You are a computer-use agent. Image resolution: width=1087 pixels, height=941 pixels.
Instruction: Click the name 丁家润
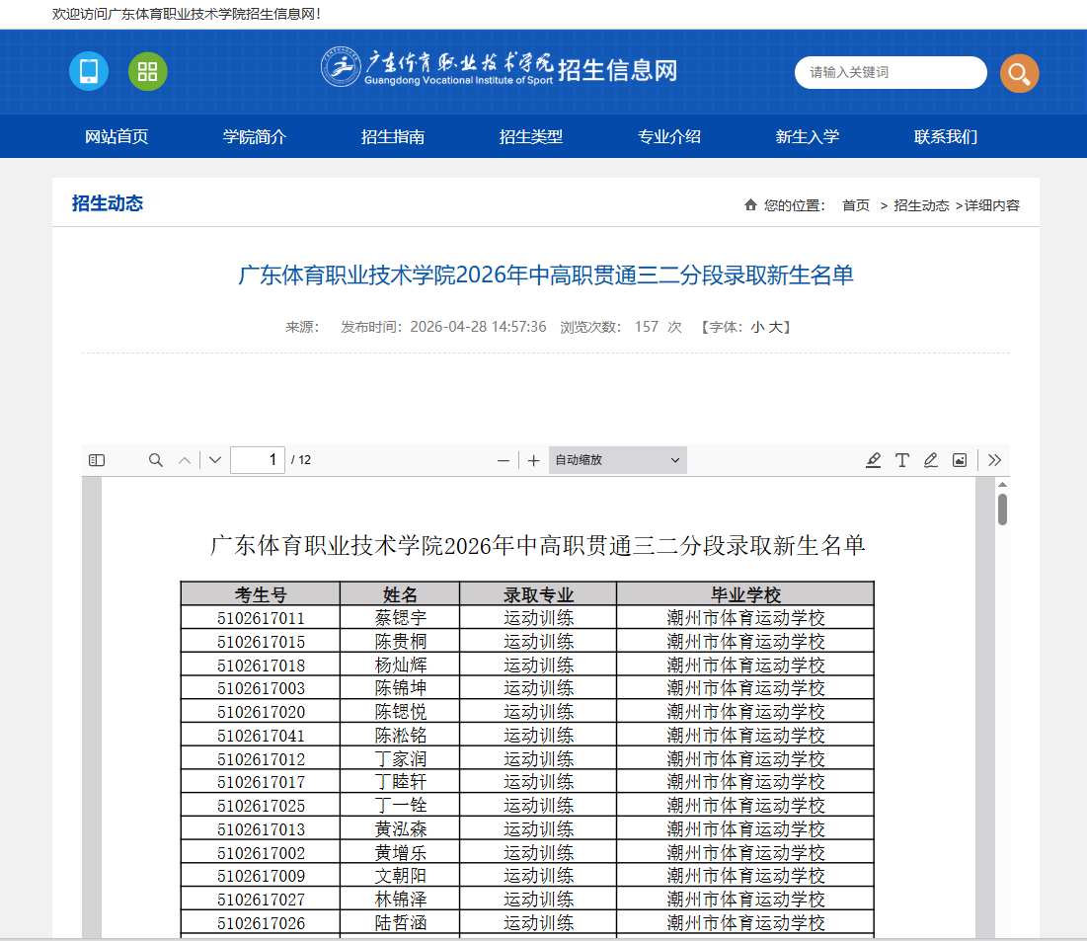[401, 759]
